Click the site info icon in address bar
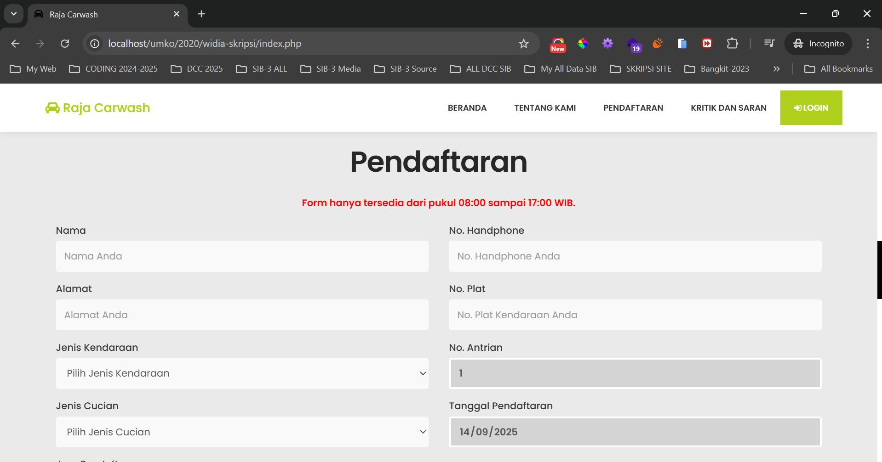Image resolution: width=882 pixels, height=462 pixels. tap(94, 44)
